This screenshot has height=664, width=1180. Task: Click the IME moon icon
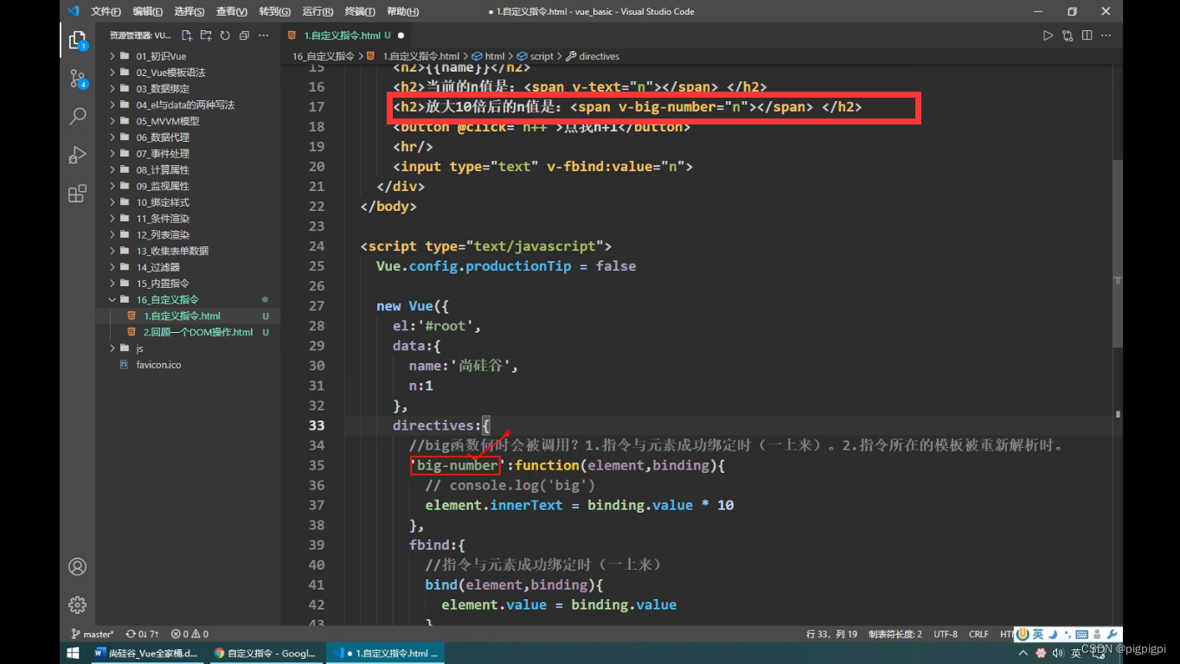click(x=1054, y=635)
